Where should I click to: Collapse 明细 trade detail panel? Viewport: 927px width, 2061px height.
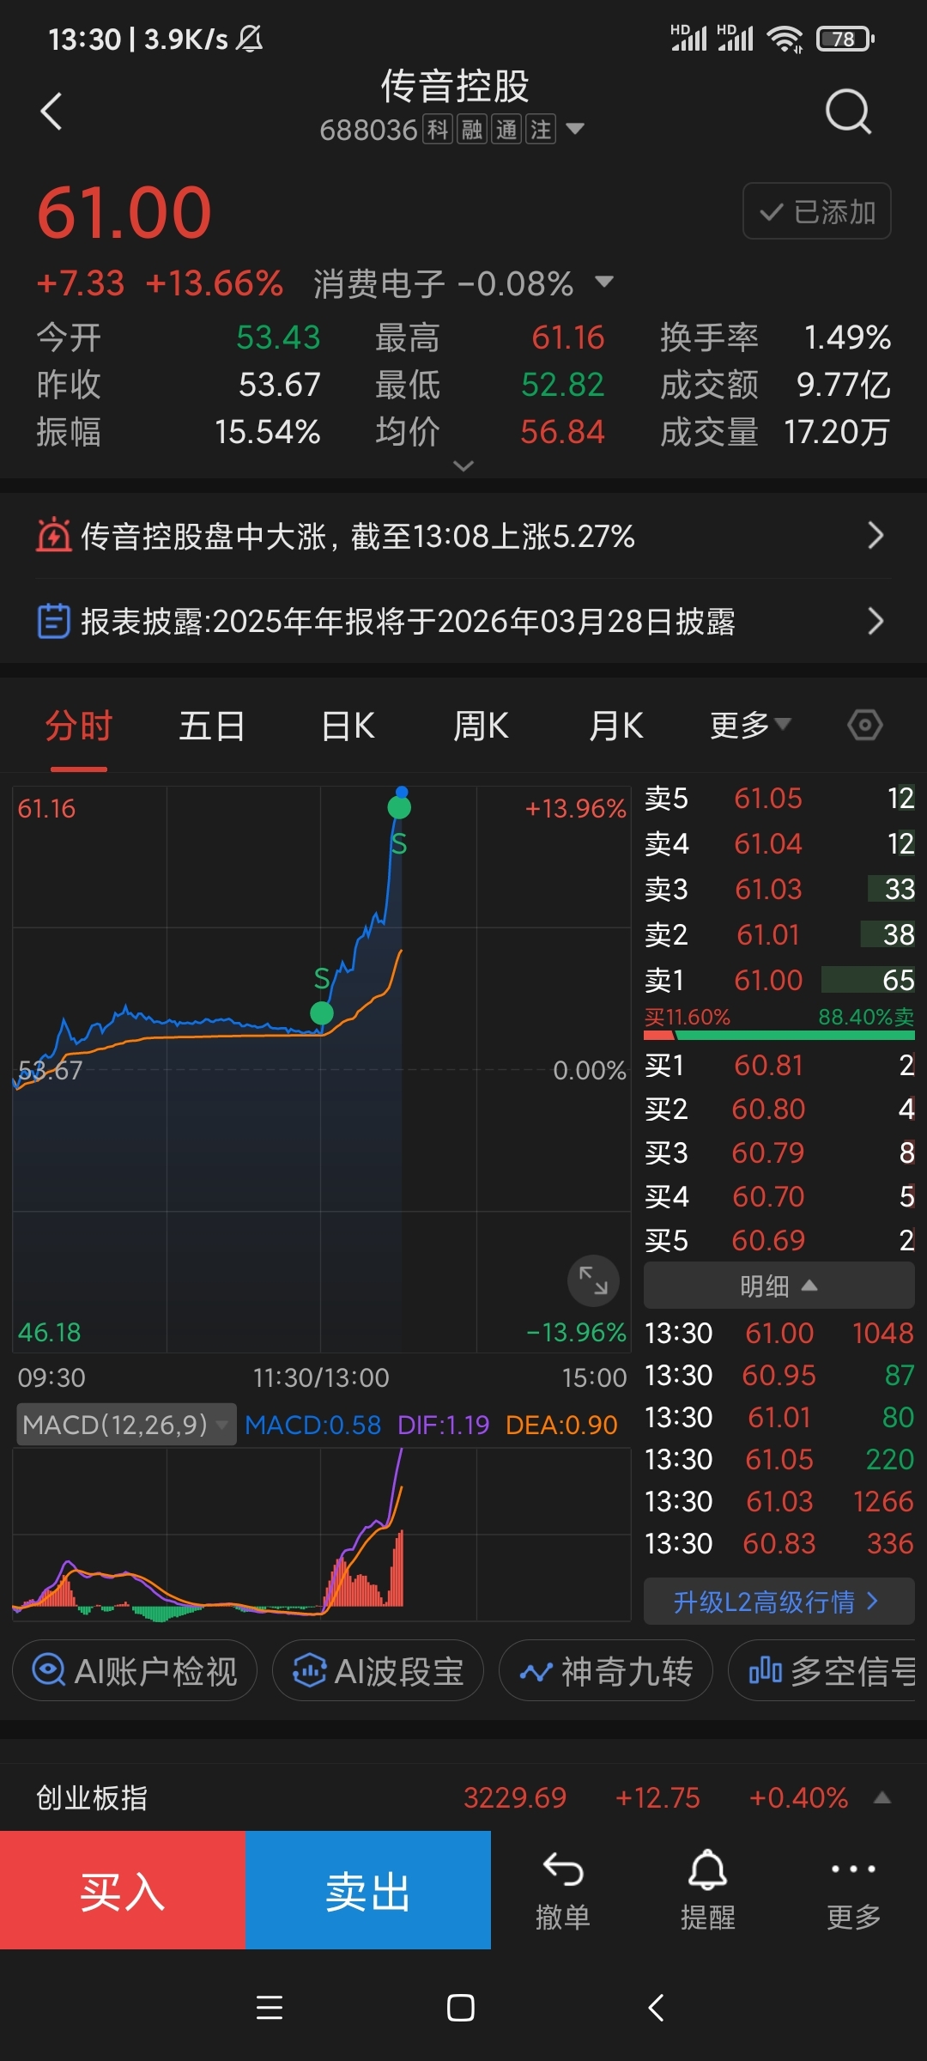click(x=779, y=1286)
